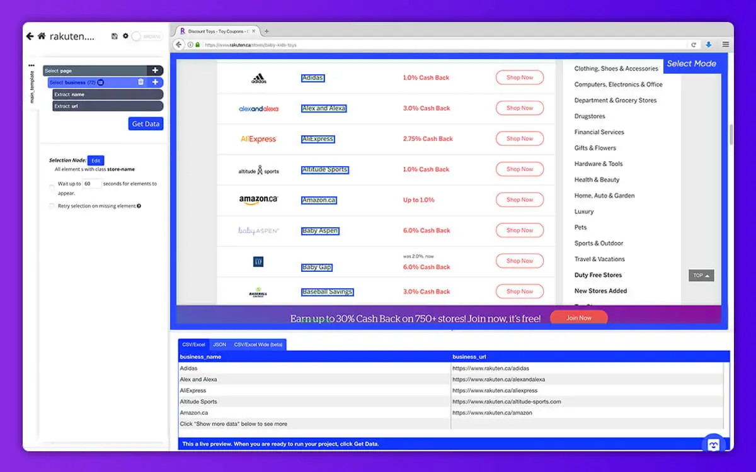Delete the Select business command via trash icon
Viewport: 756px width, 472px height.
coord(140,82)
